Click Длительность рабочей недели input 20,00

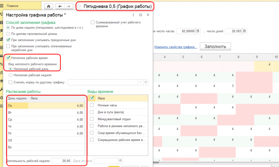[x=61, y=161]
